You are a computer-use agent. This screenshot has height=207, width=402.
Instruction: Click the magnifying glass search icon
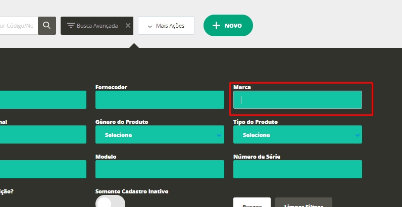tap(47, 25)
